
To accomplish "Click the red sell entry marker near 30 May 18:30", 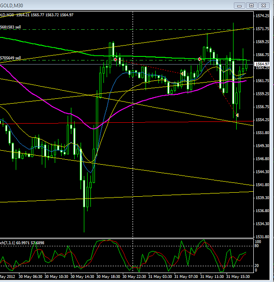I will coord(115,60).
